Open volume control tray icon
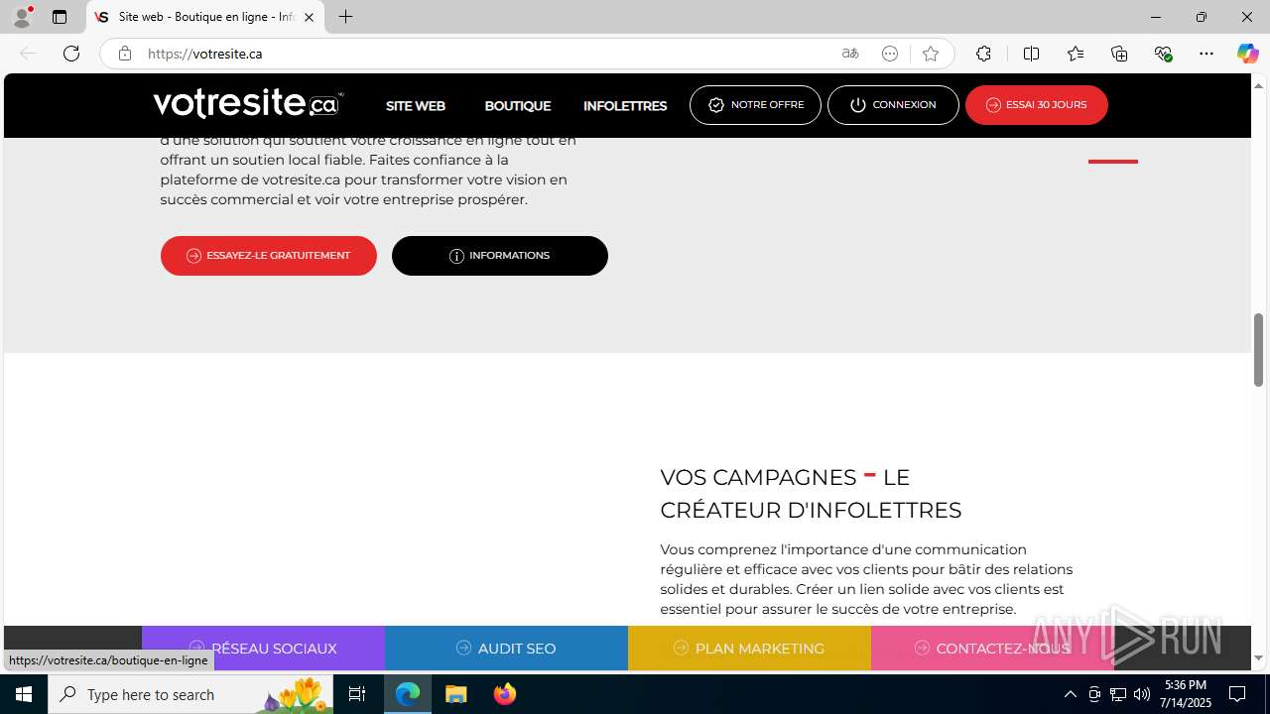This screenshot has height=714, width=1270. click(x=1142, y=694)
